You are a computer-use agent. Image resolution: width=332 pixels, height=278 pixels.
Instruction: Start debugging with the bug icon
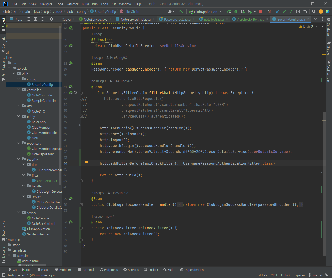(236, 11)
